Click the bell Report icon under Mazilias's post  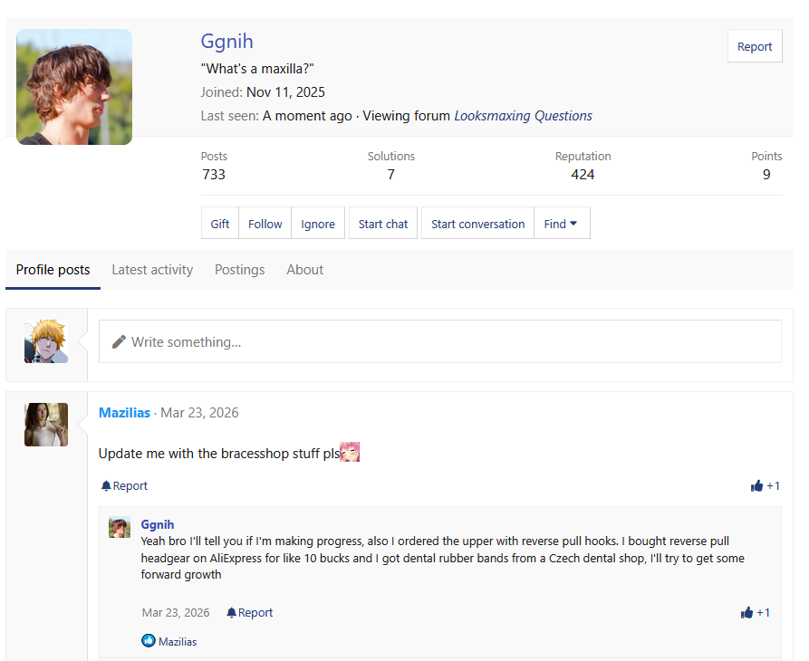point(106,486)
